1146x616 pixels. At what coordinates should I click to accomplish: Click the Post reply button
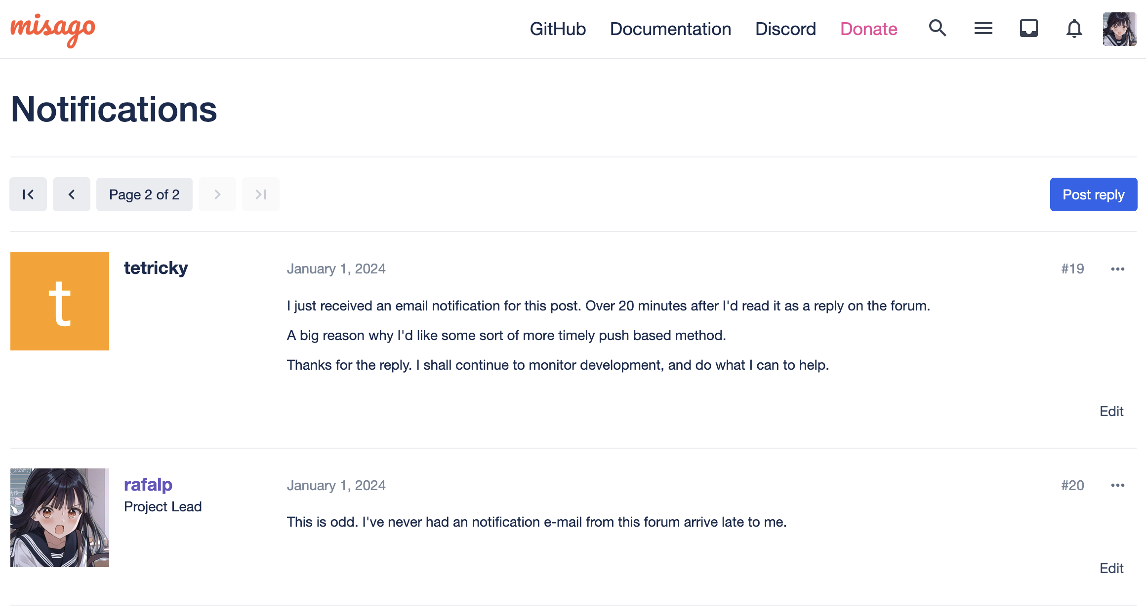1093,194
